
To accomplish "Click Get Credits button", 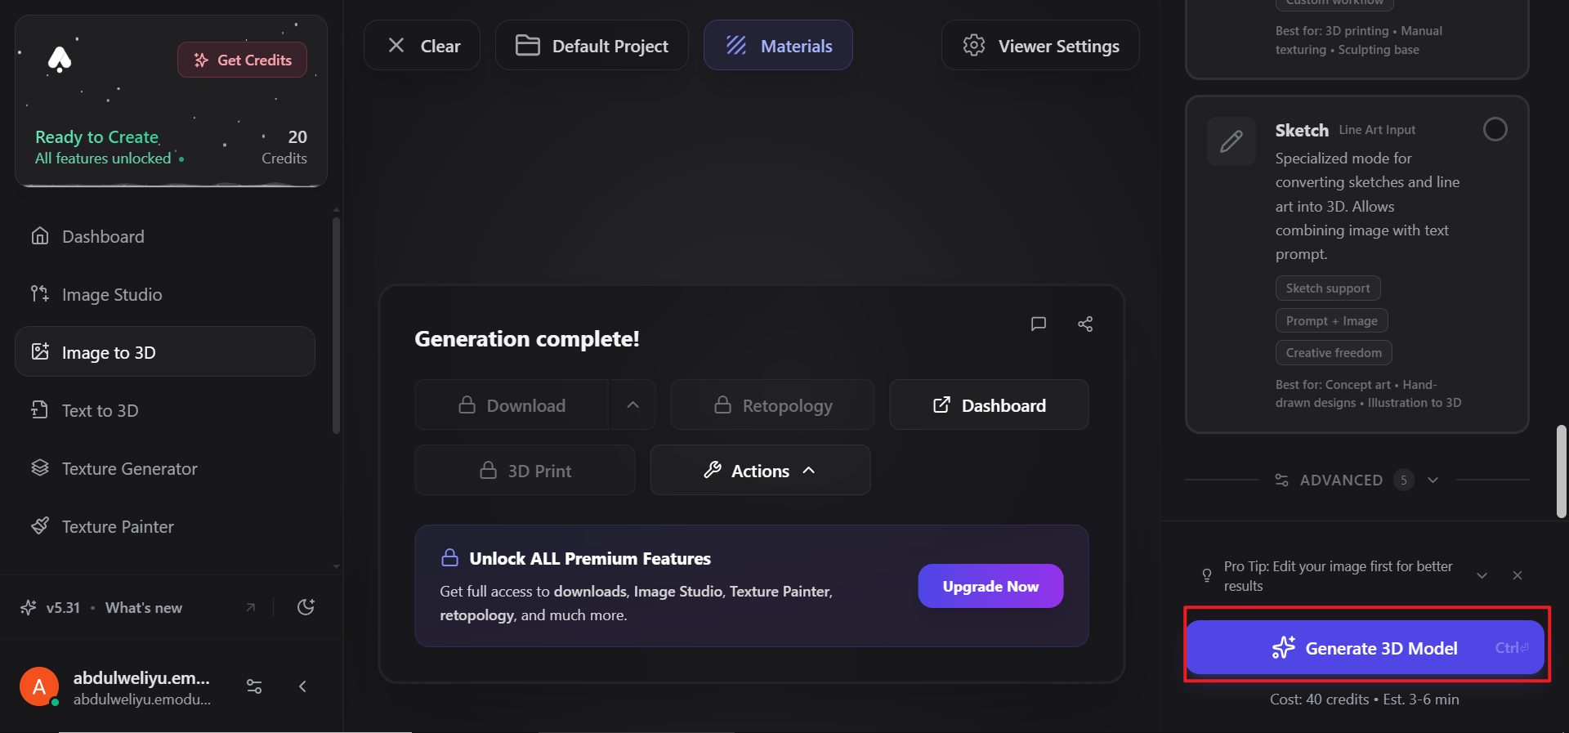I will pos(242,60).
